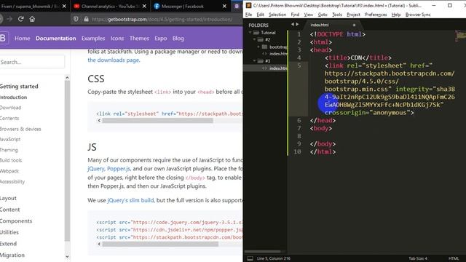Change Tab Size in status bar
This screenshot has height=262, width=466.
tap(418, 258)
